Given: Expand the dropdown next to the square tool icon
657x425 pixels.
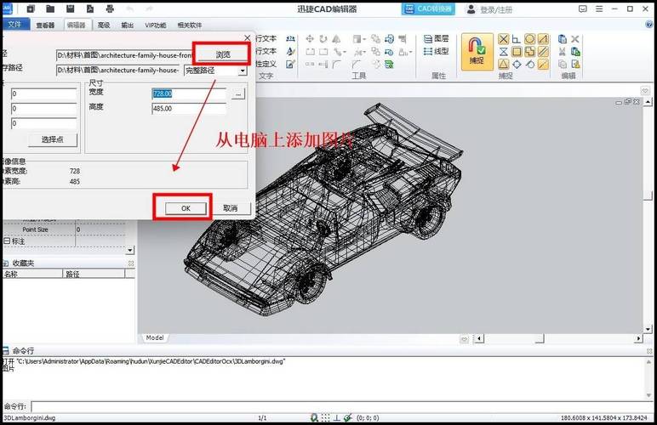Looking at the screenshot, I should click(x=365, y=39).
